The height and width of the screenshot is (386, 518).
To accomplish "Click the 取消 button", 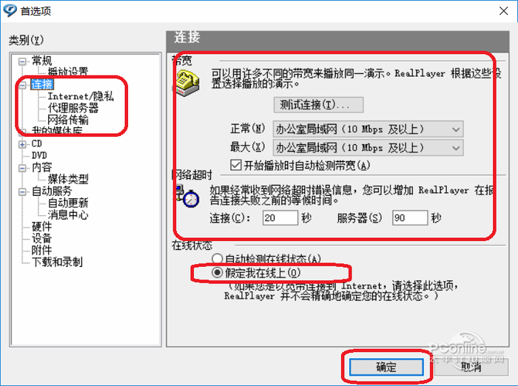I will [x=471, y=368].
